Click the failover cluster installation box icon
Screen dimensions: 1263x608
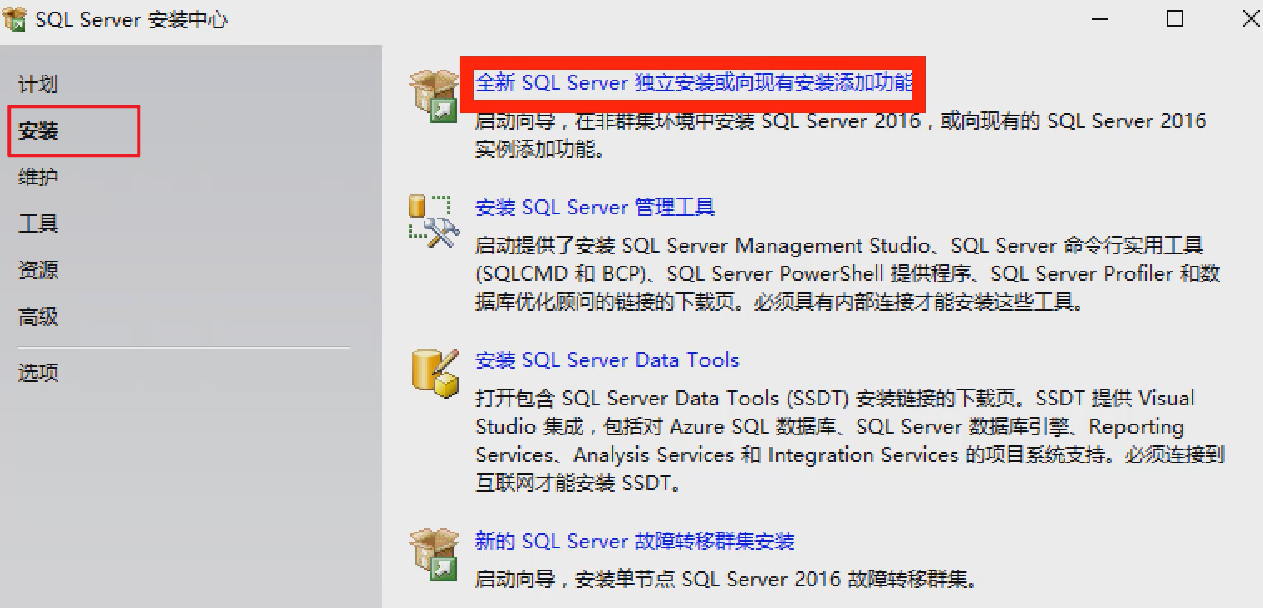point(435,554)
